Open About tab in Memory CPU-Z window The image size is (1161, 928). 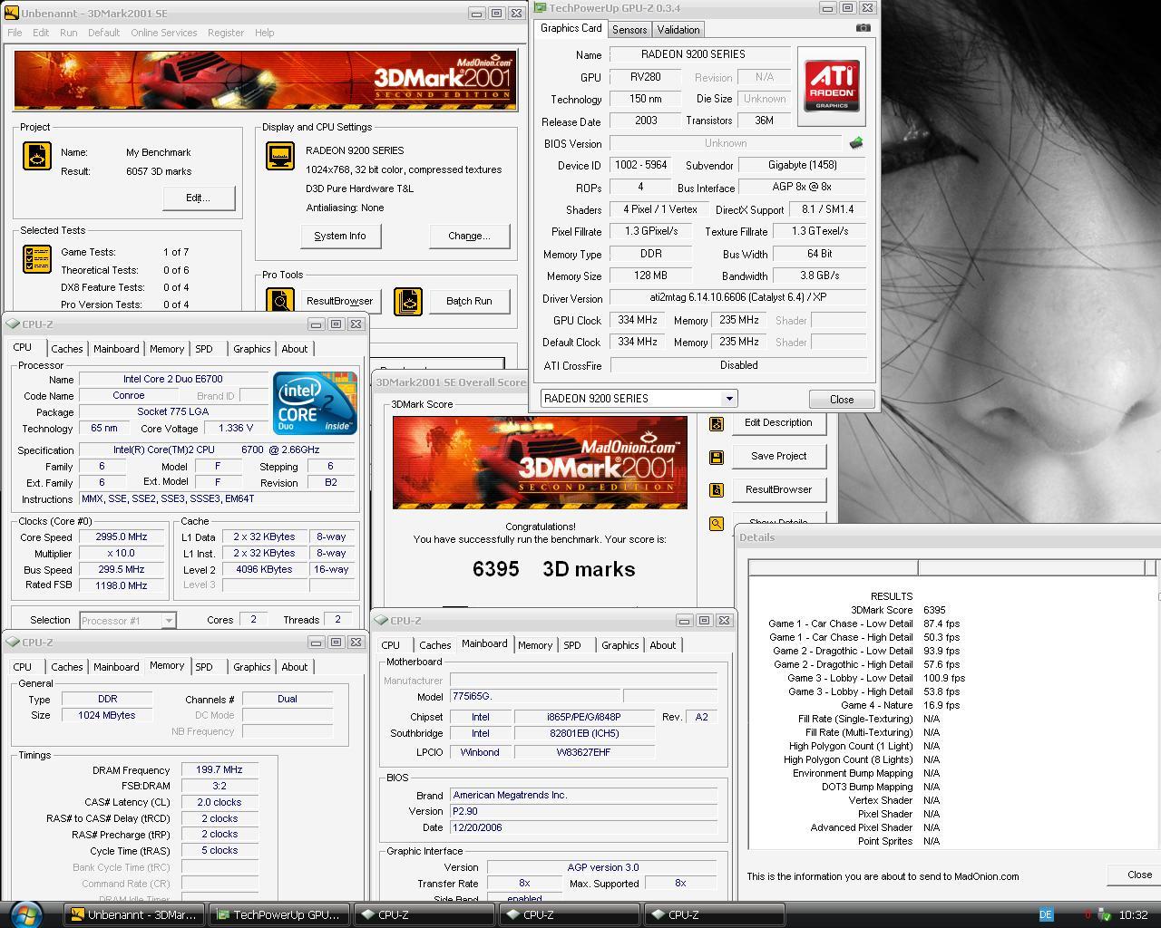click(x=294, y=667)
